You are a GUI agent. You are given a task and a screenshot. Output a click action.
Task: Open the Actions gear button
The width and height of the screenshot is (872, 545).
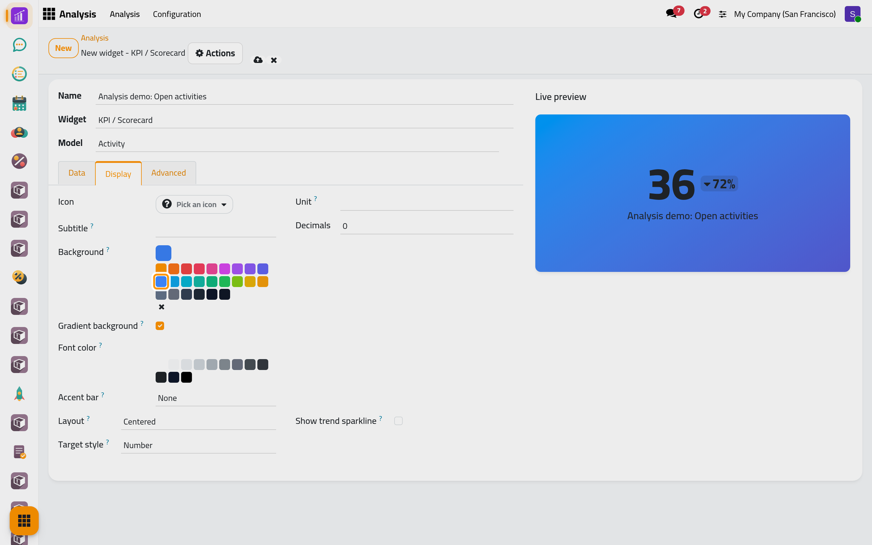[215, 53]
